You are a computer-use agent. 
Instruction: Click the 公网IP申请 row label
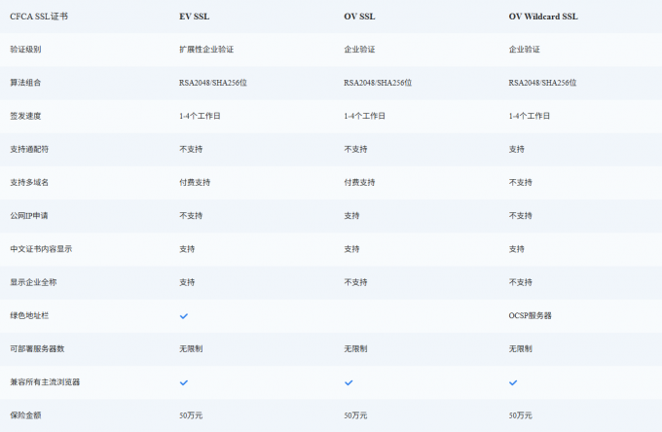(28, 216)
